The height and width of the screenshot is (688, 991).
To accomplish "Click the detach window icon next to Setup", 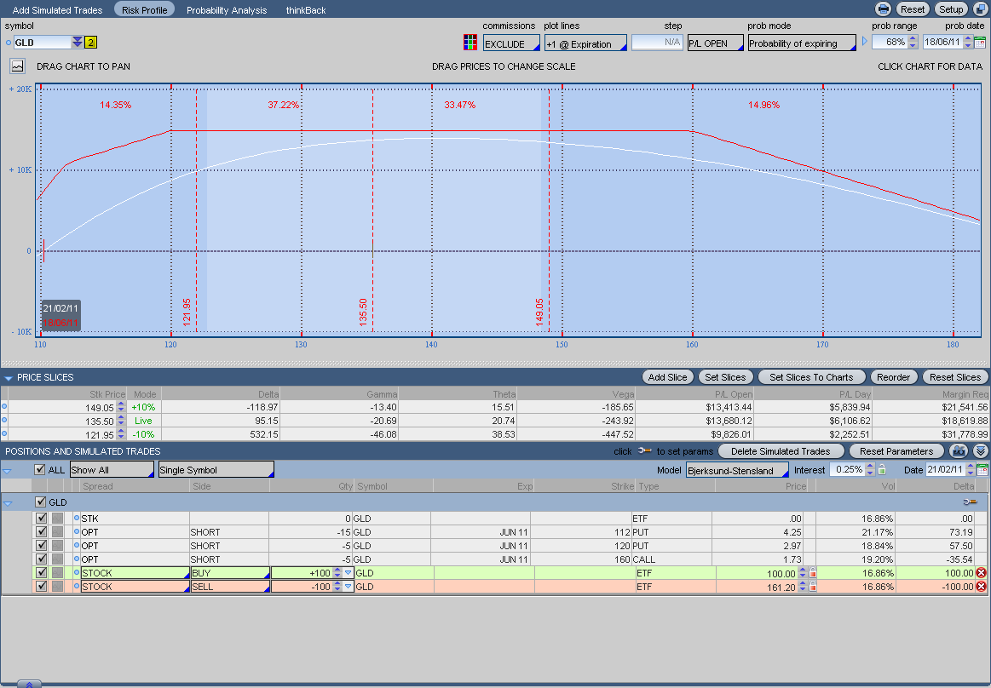I will (x=980, y=9).
